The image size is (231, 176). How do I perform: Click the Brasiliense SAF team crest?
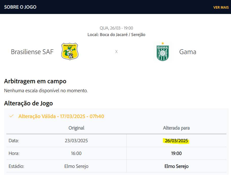click(70, 51)
